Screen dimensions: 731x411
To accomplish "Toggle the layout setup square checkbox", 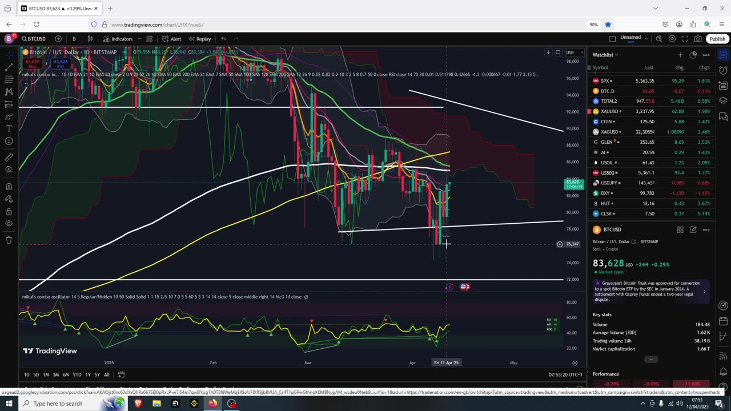I will (x=612, y=39).
